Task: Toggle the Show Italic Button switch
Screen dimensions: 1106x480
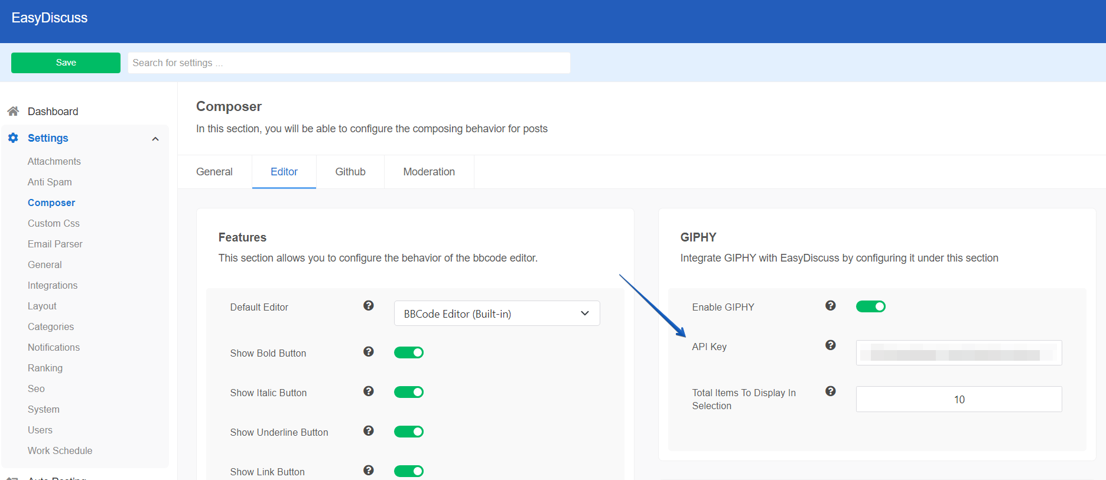Action: pos(409,392)
